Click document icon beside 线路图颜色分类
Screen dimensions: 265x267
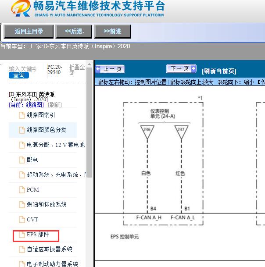tap(22, 130)
